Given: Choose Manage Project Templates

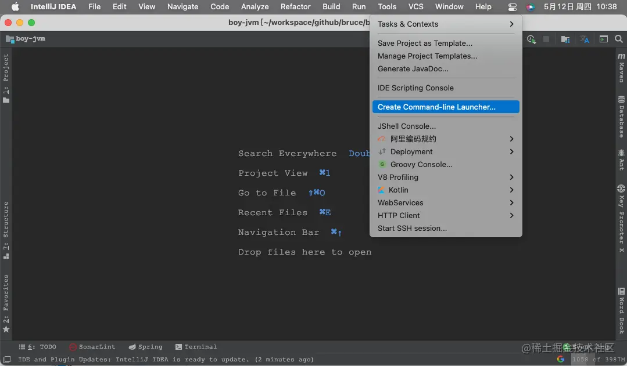Looking at the screenshot, I should [446, 56].
